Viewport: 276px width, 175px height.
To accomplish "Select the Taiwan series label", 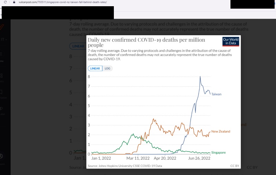I will coord(216,94).
